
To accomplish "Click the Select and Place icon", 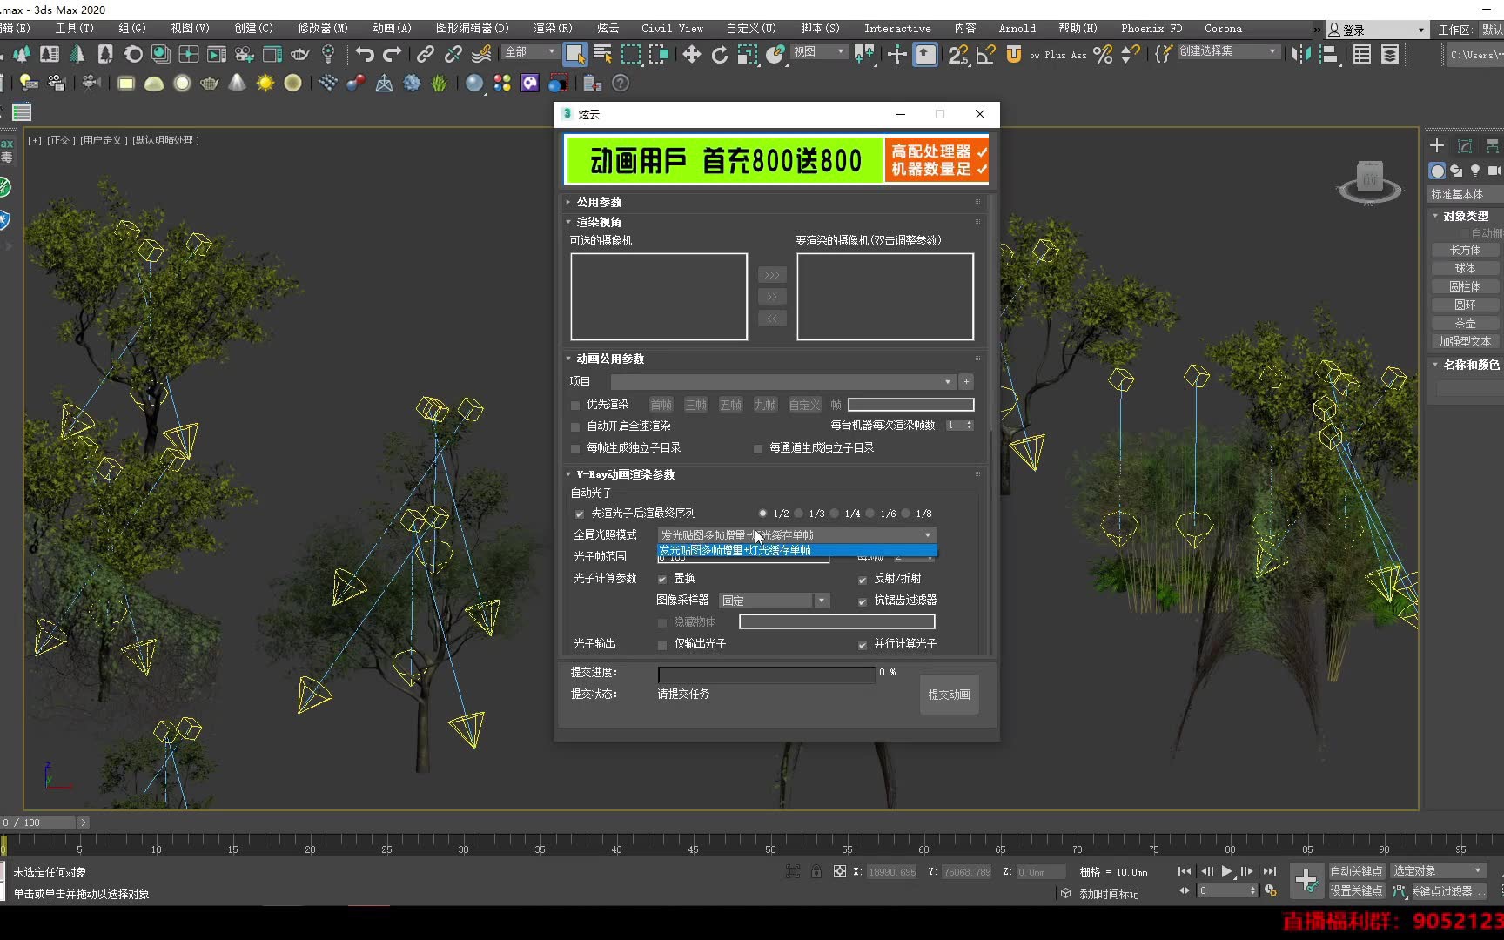I will 775,55.
